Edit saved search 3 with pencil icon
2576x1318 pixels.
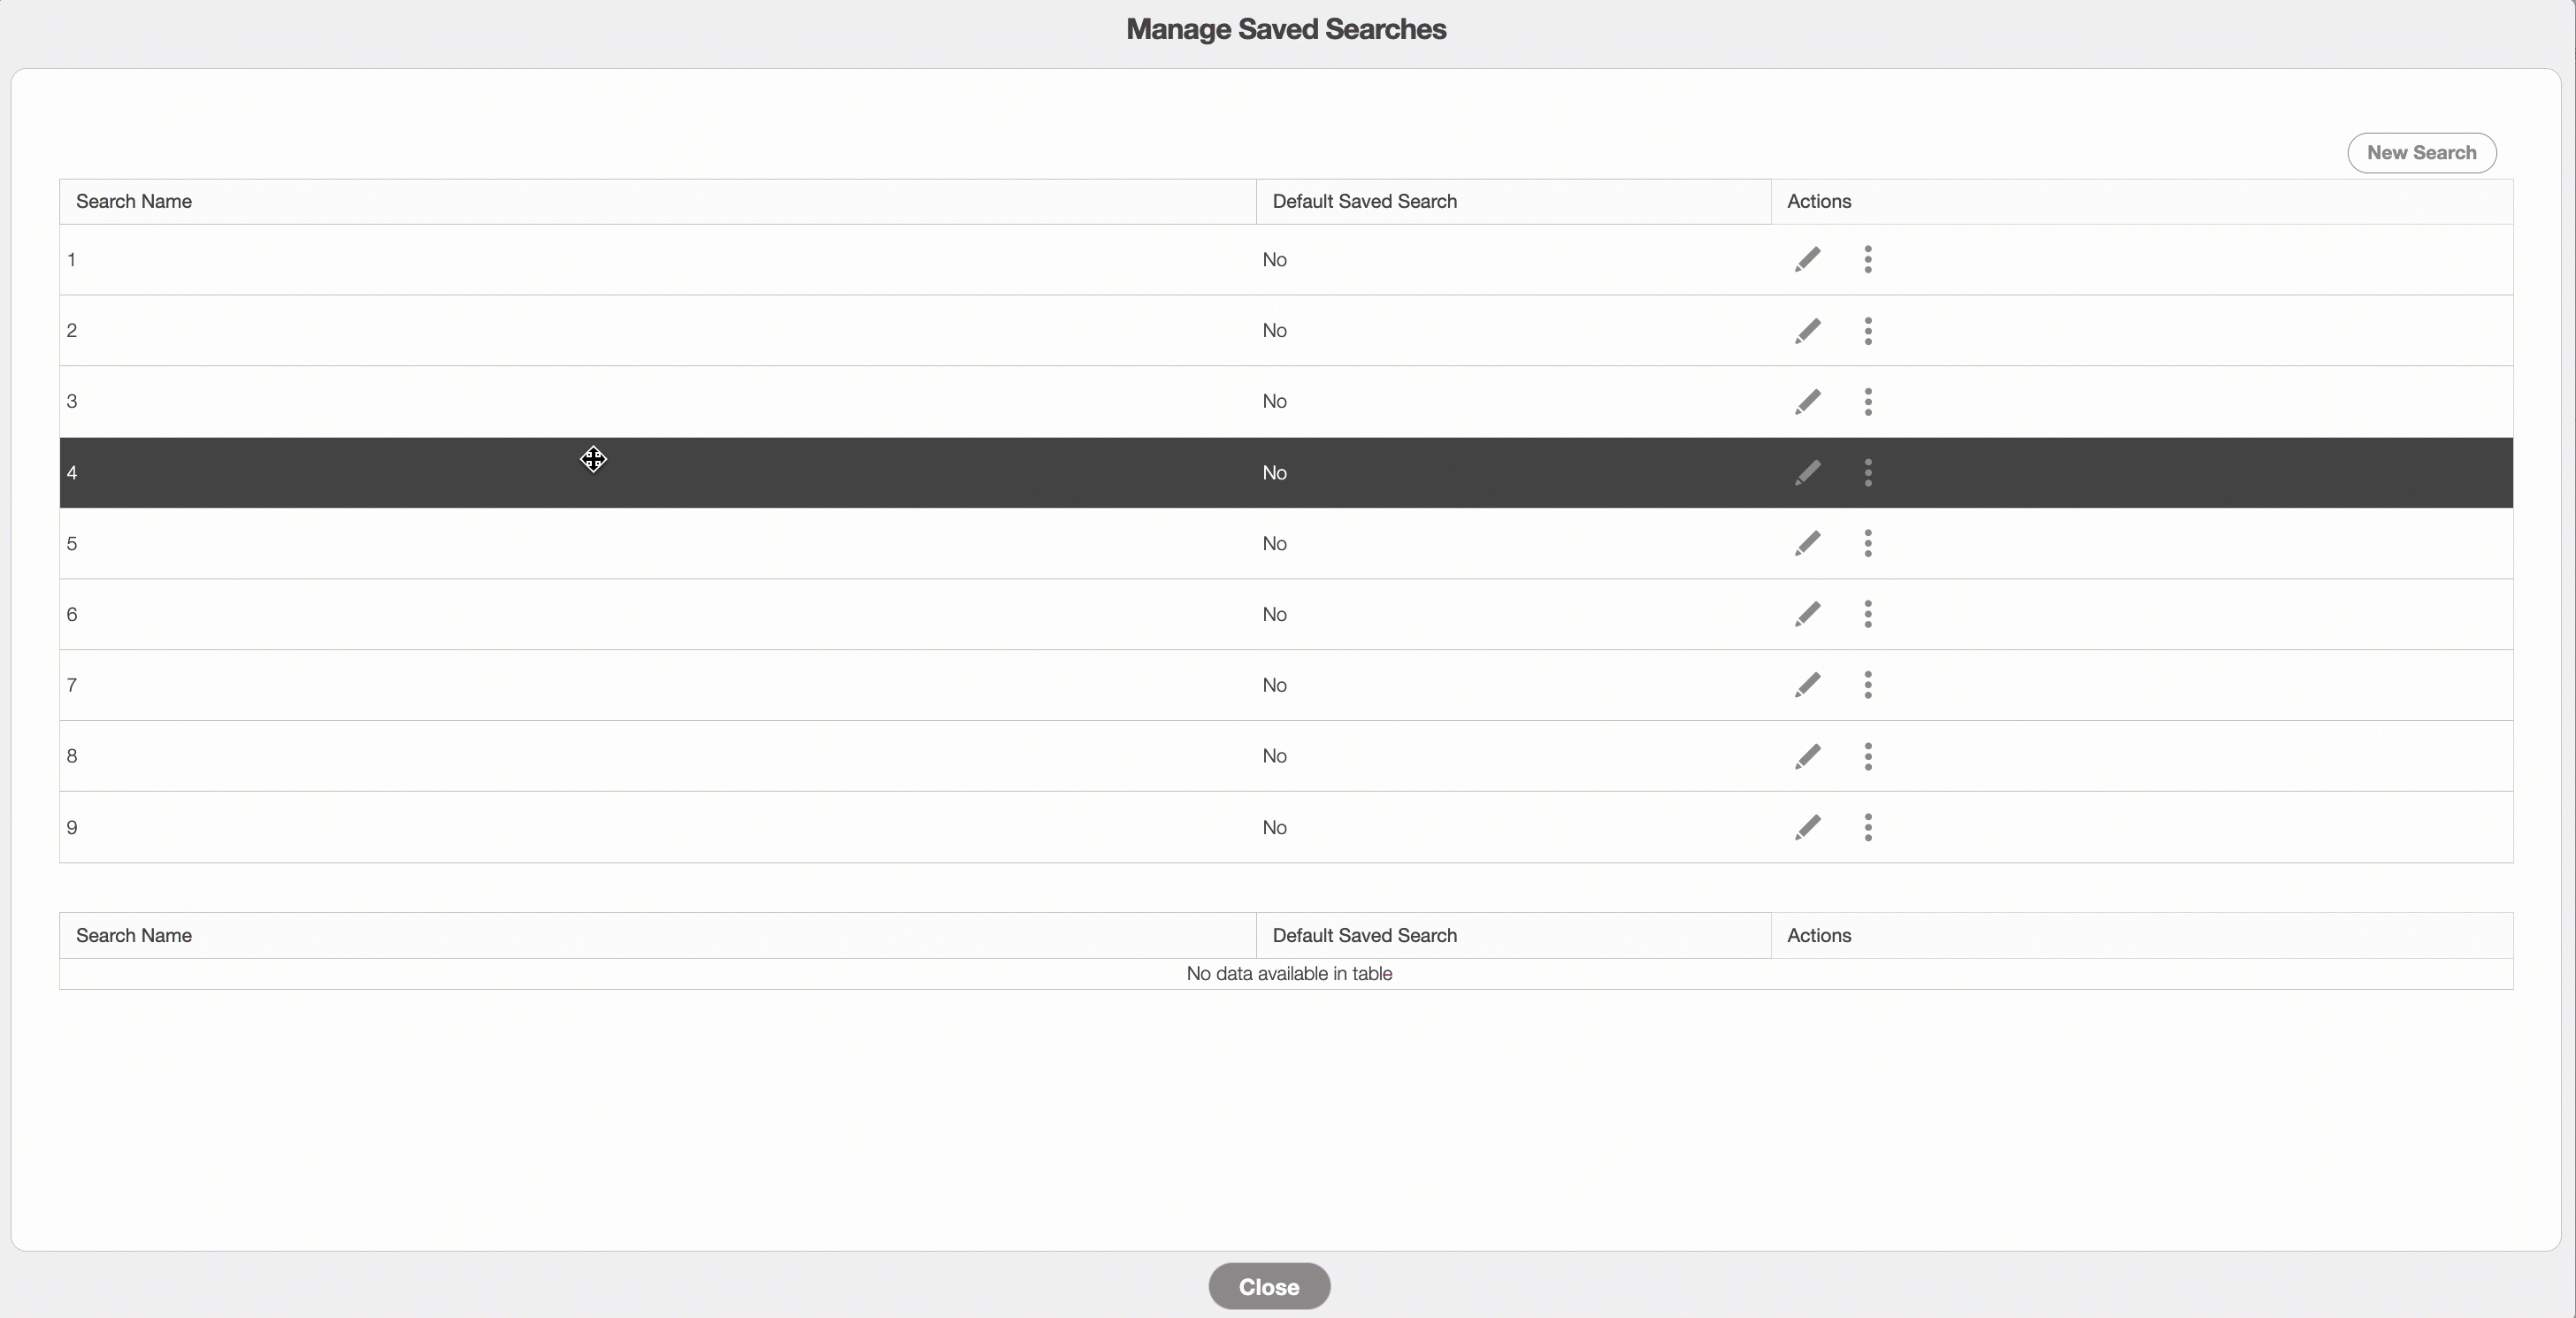(x=1807, y=402)
